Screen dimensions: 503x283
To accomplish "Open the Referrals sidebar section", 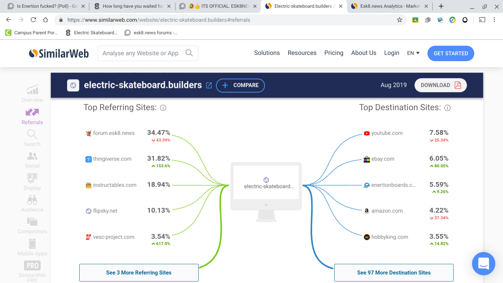I will pos(32,116).
